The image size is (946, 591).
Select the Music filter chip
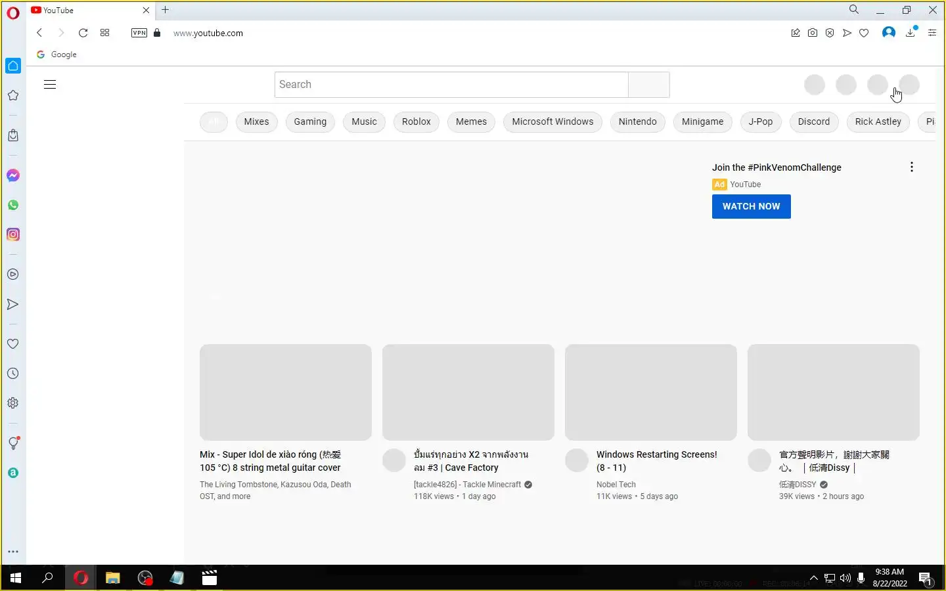[x=364, y=121]
